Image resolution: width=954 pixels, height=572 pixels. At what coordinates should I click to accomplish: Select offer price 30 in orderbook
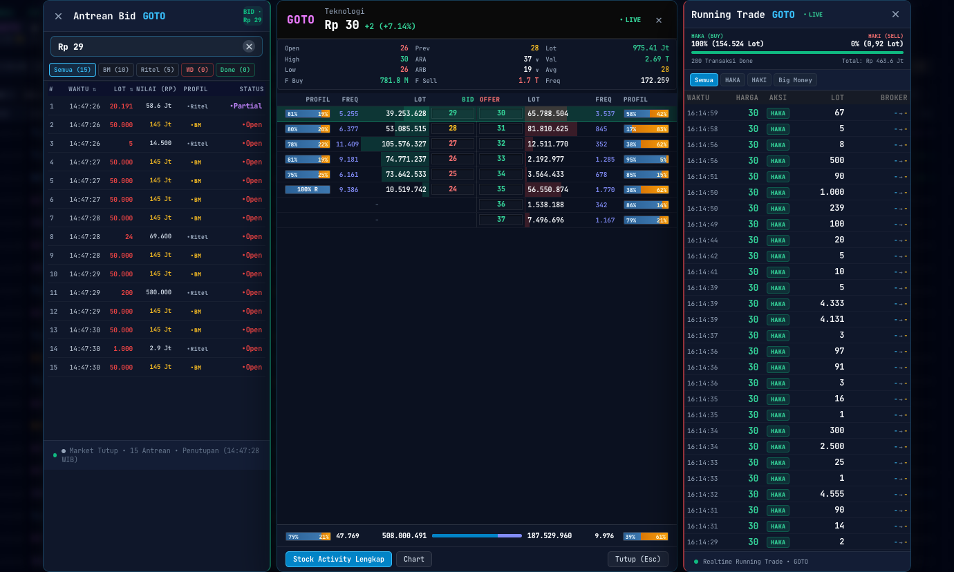point(501,113)
